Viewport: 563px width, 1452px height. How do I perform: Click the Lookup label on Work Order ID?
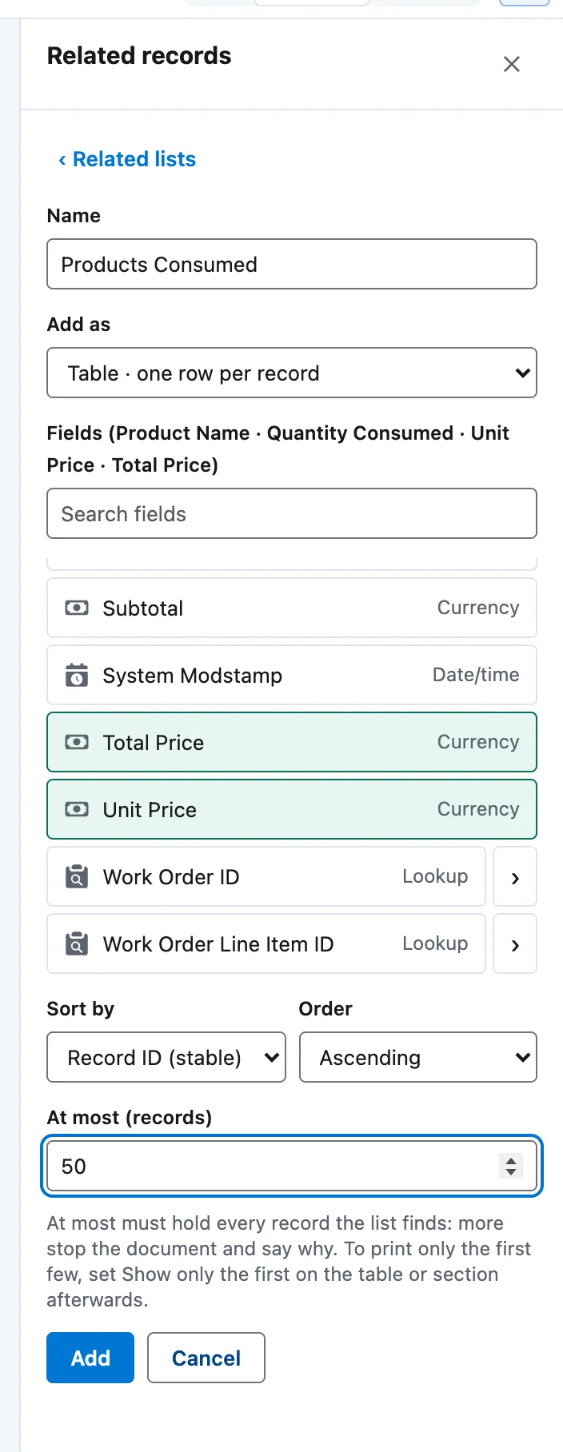[x=435, y=876]
